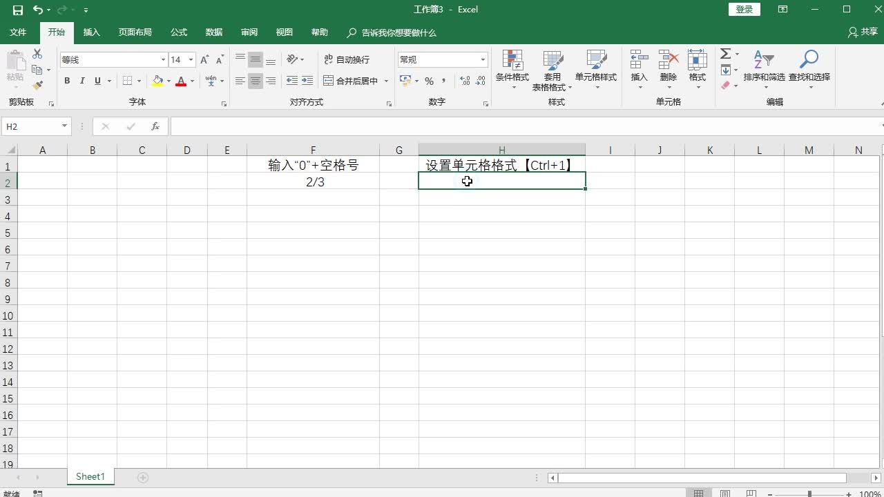Switch to the 页面布局 tab
The height and width of the screenshot is (497, 884).
coord(135,32)
